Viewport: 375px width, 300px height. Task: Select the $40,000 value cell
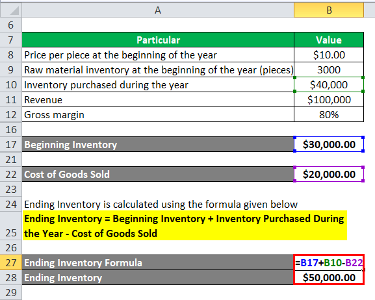[x=329, y=84]
